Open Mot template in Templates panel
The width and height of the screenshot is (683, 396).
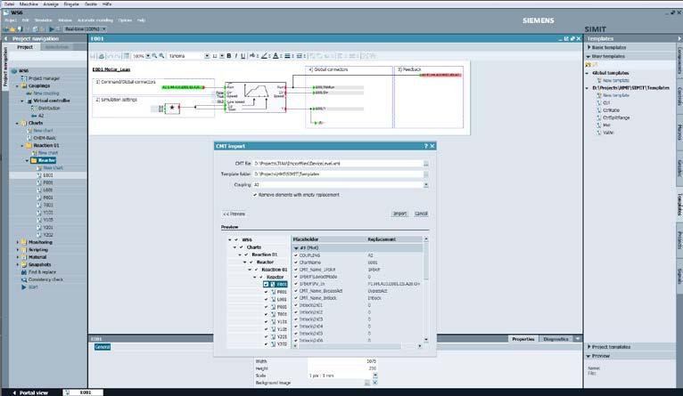[607, 125]
